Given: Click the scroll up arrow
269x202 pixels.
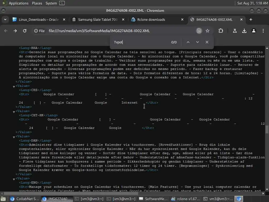Looking at the screenshot, I should [x=267, y=48].
